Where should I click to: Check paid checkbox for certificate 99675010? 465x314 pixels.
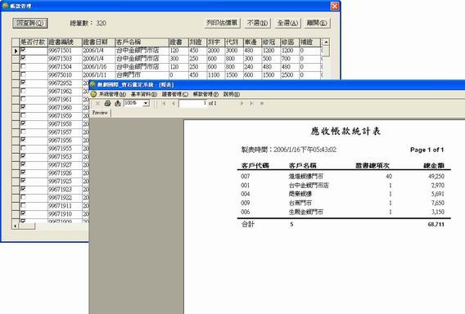[24, 74]
